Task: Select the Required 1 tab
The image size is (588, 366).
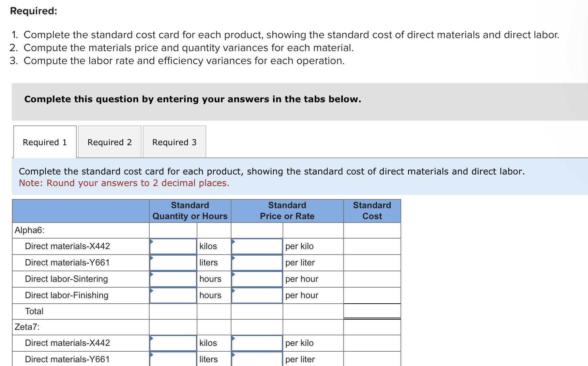Action: [44, 142]
